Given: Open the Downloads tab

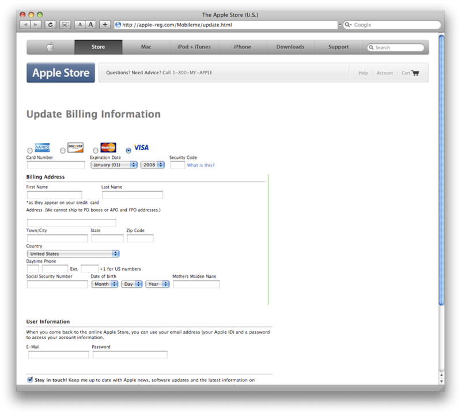Looking at the screenshot, I should tap(290, 47).
